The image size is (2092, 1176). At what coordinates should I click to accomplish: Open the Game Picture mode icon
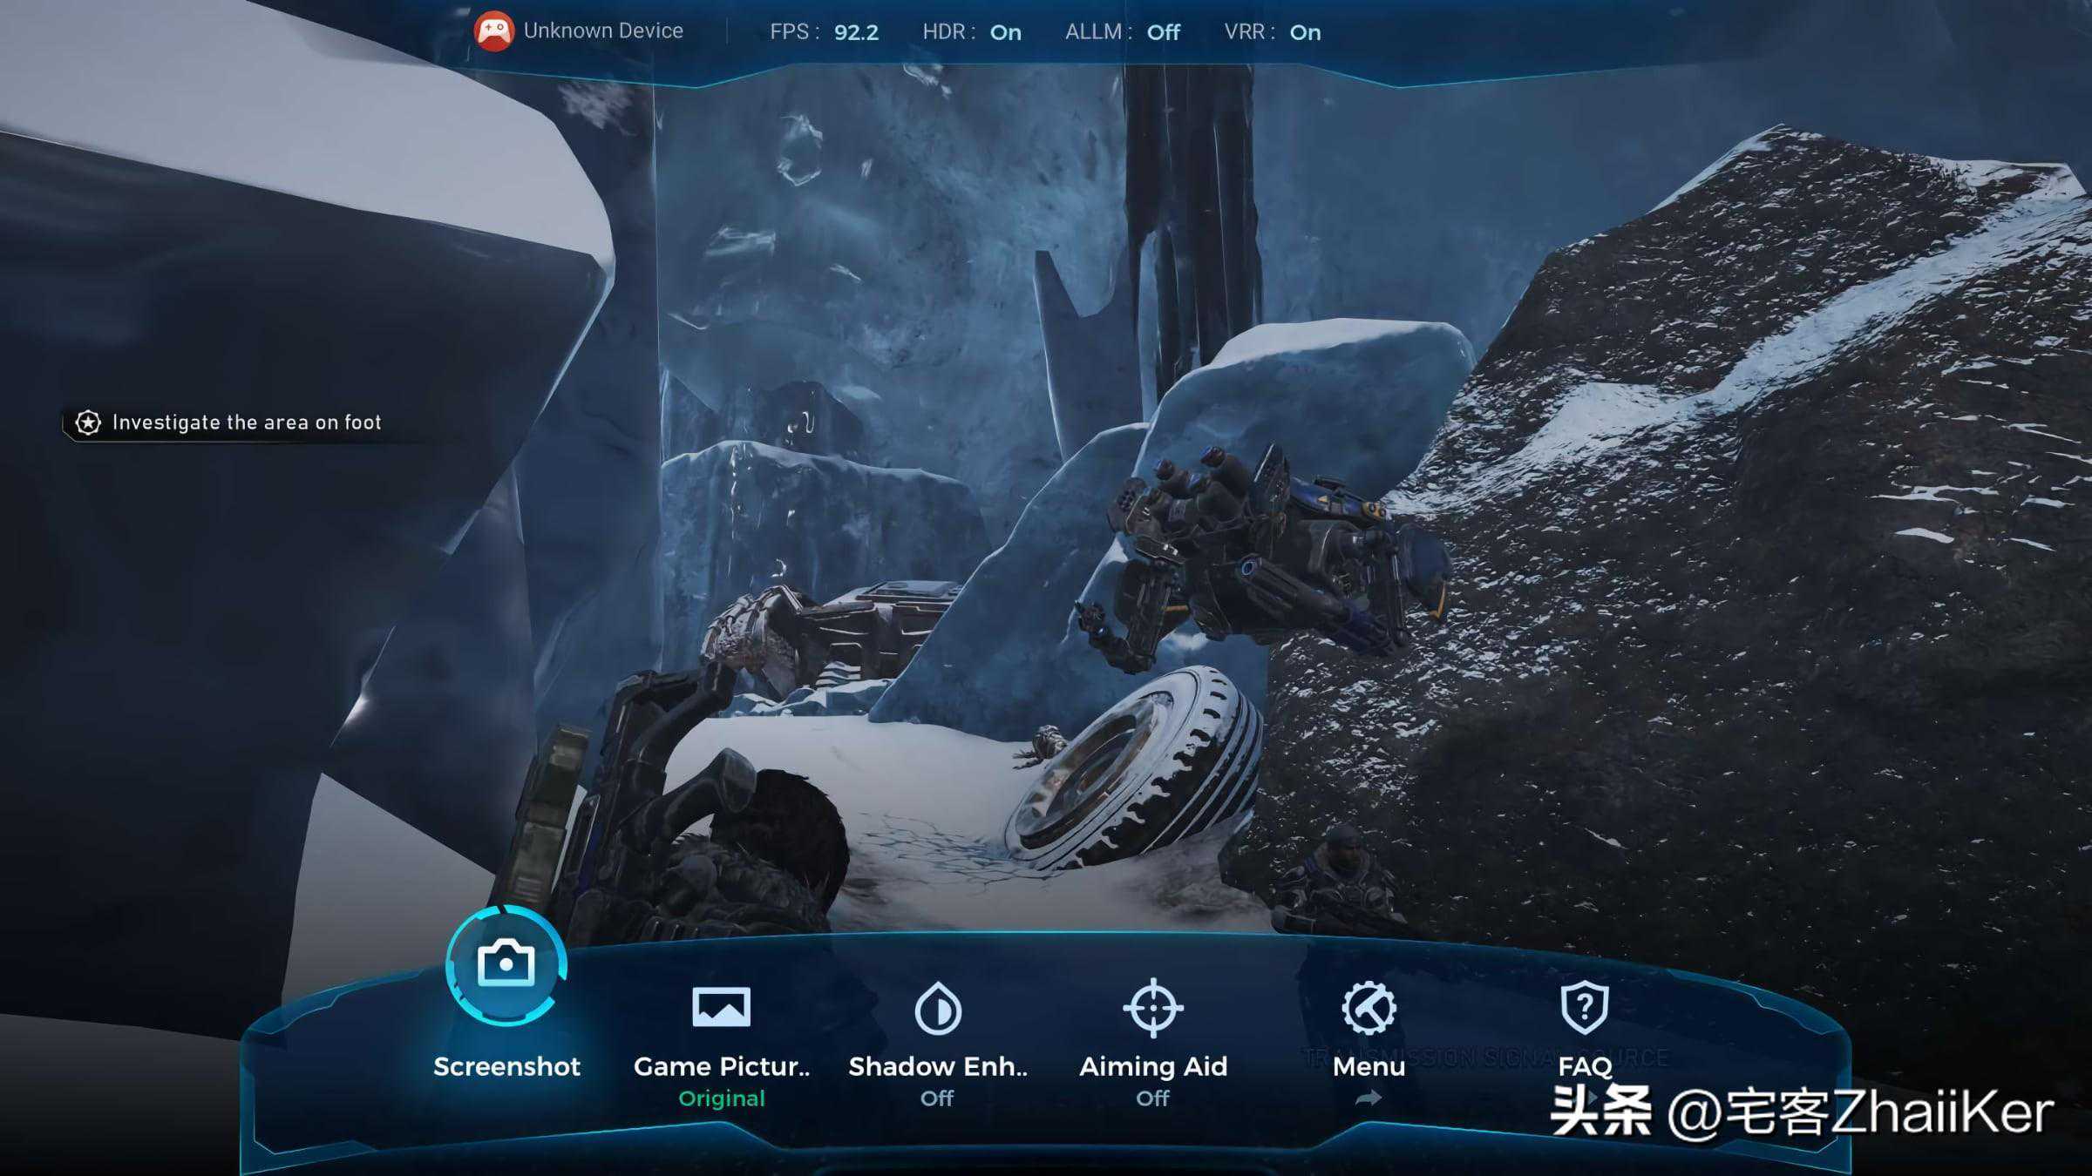[721, 1007]
